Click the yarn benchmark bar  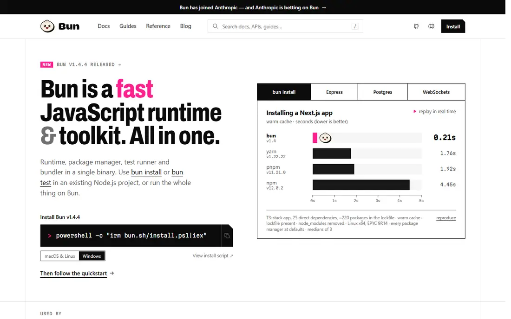point(332,153)
